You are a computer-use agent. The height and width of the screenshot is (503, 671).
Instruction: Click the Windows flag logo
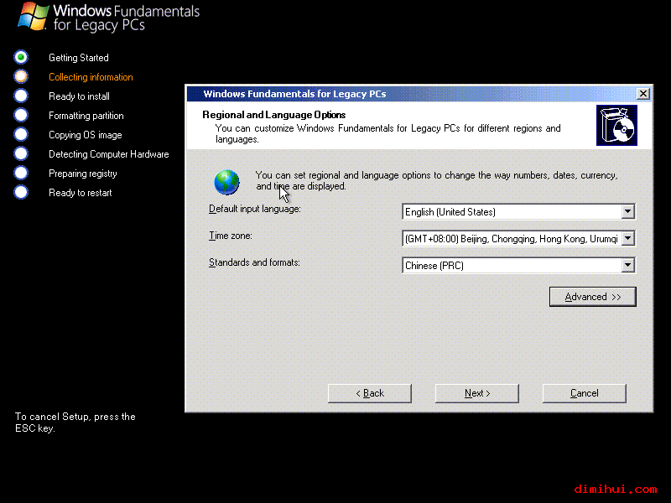pyautogui.click(x=33, y=17)
